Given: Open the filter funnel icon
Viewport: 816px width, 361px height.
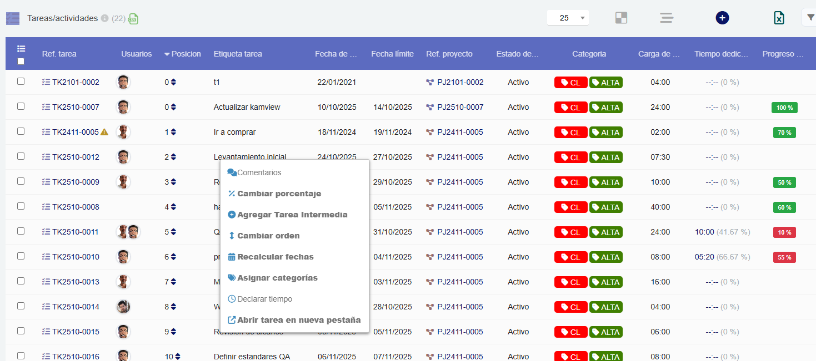Looking at the screenshot, I should (809, 17).
